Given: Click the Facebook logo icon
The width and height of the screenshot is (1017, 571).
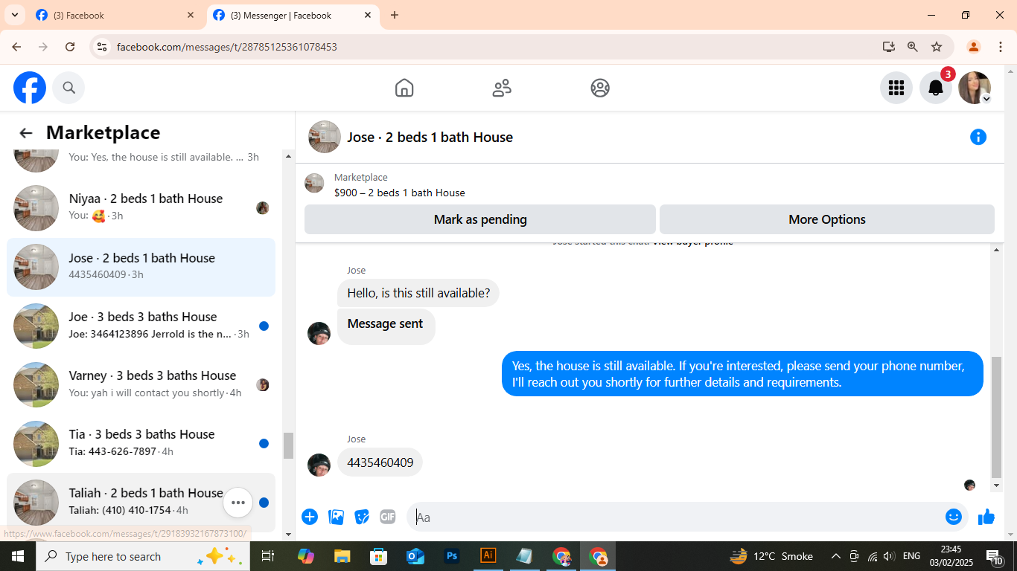Looking at the screenshot, I should click(x=30, y=88).
